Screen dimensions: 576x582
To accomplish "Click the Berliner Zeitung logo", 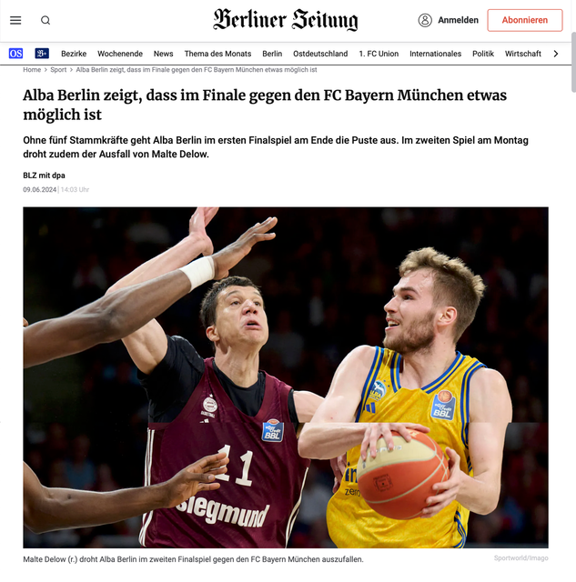I will coord(285,20).
